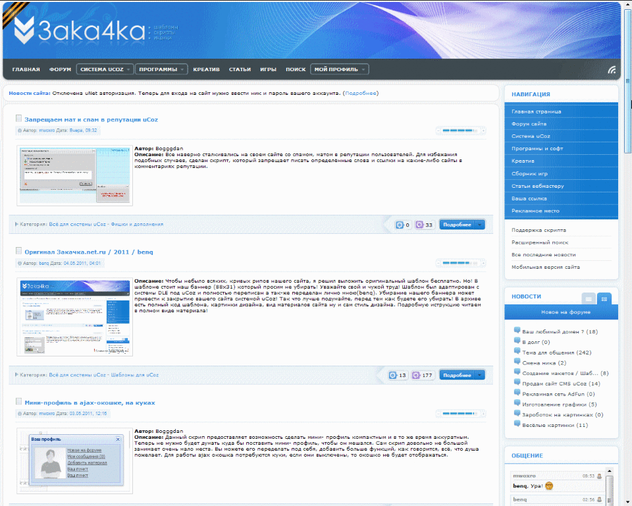Click chat bubble icon beside 'Тема для общения'
Viewport: 632px width, 506px height.
517,352
